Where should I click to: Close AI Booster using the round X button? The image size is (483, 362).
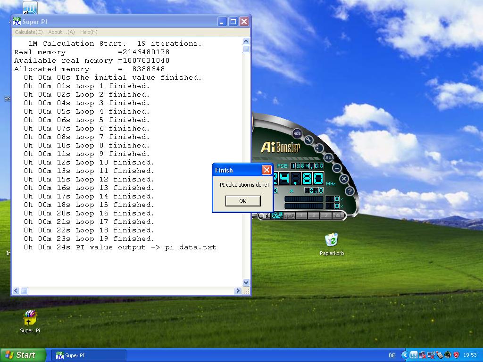point(344,179)
